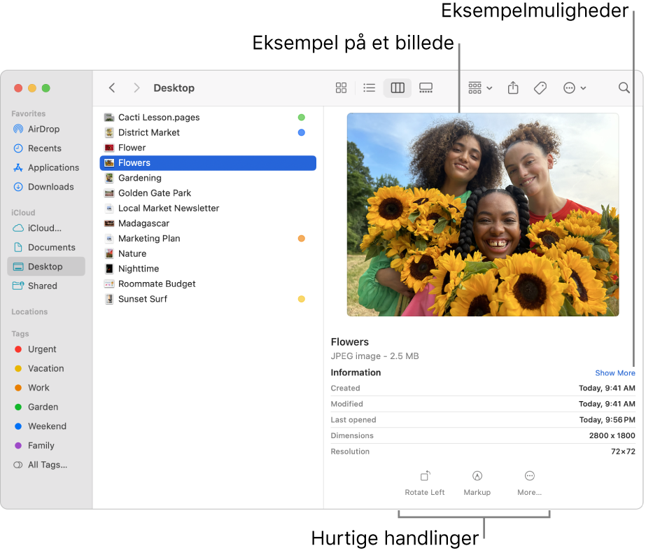Click the Markup quick action
The image size is (646, 553).
click(477, 484)
